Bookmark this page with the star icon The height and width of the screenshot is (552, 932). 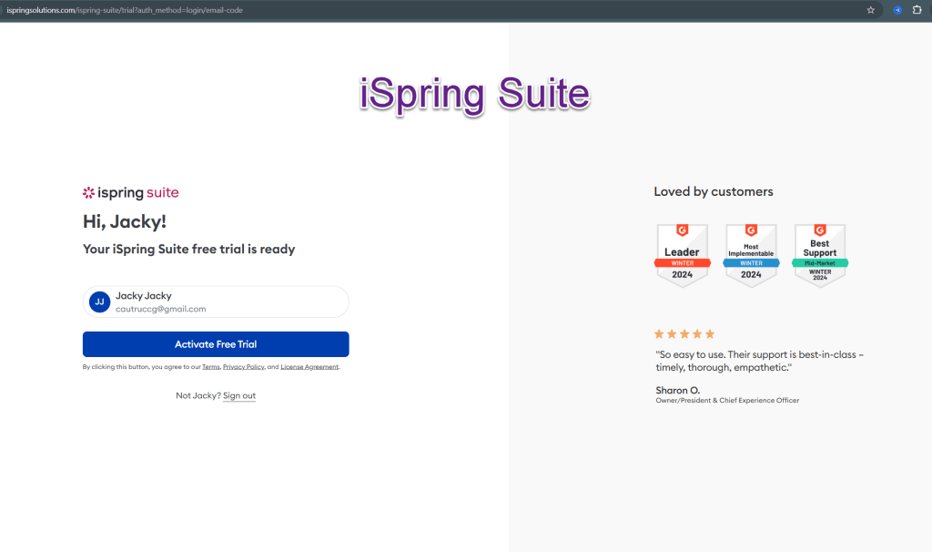[871, 10]
